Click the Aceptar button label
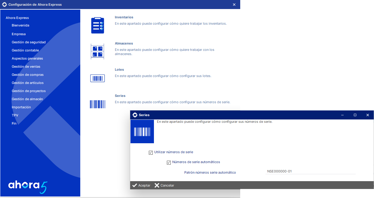374x198 pixels. (144, 185)
